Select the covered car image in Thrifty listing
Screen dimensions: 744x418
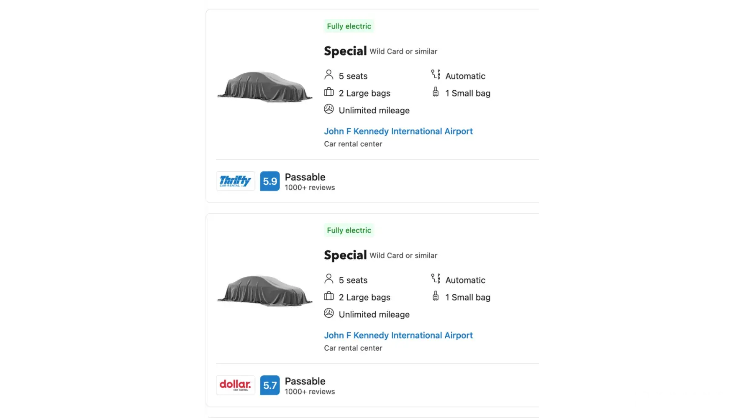click(264, 87)
